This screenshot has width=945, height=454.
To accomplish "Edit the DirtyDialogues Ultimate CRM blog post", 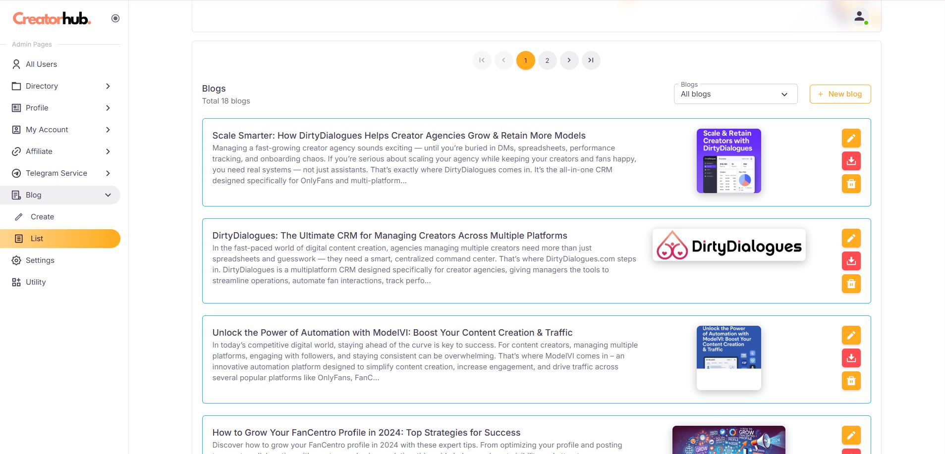I will [x=851, y=238].
